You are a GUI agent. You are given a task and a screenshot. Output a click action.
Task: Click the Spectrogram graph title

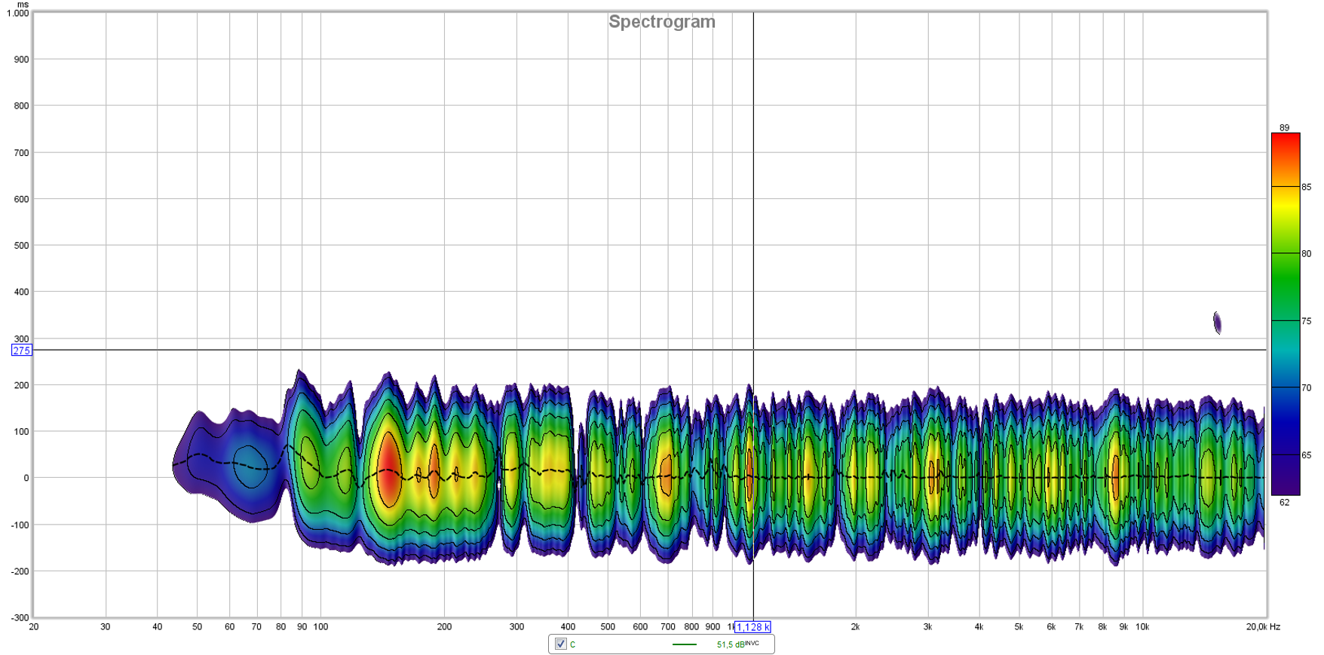(661, 22)
